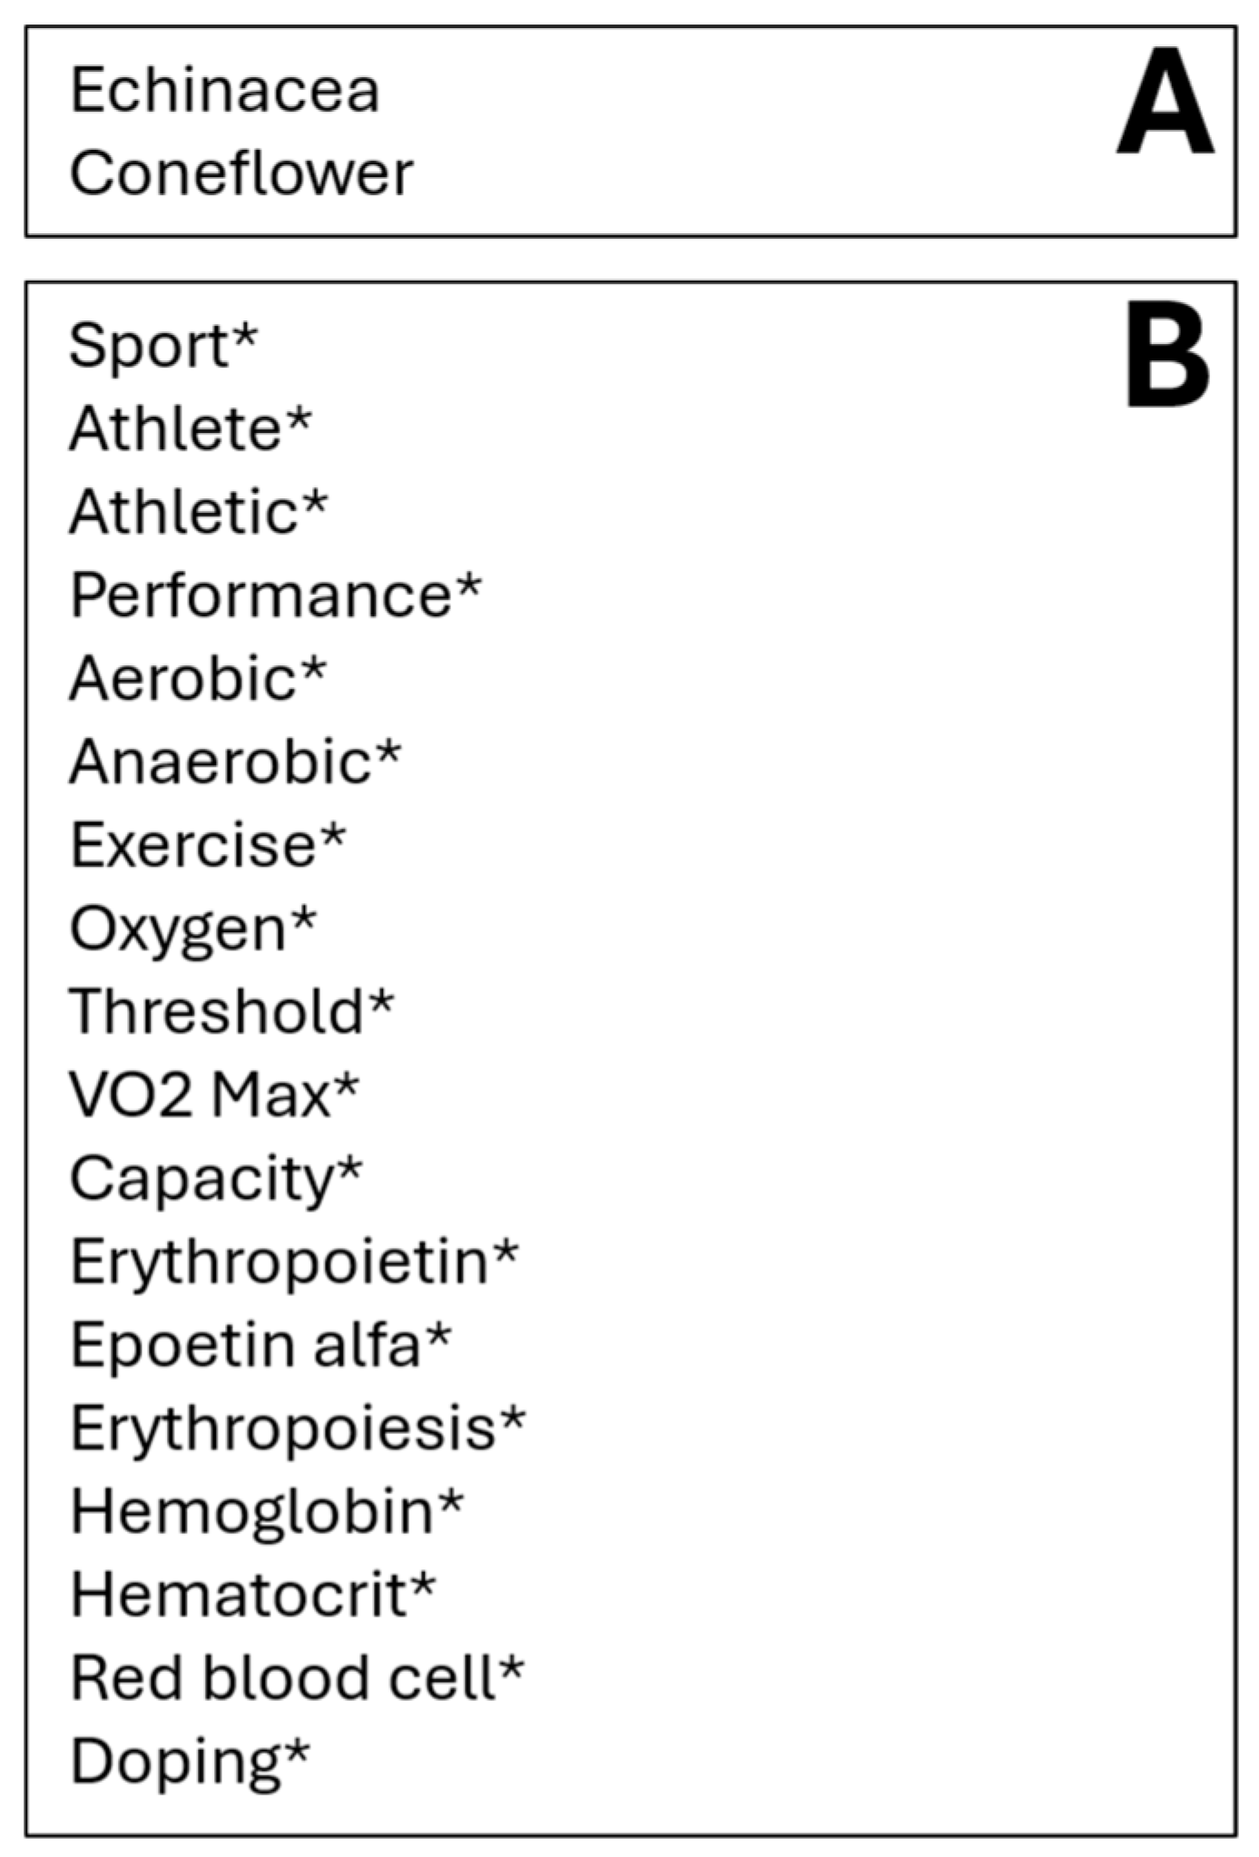Screen dimensions: 1259x1857
Task: Select the Sport* keyword
Action: coord(163,346)
